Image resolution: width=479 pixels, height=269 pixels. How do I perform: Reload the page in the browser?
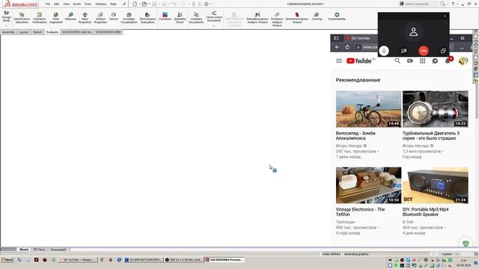pyautogui.click(x=347, y=47)
